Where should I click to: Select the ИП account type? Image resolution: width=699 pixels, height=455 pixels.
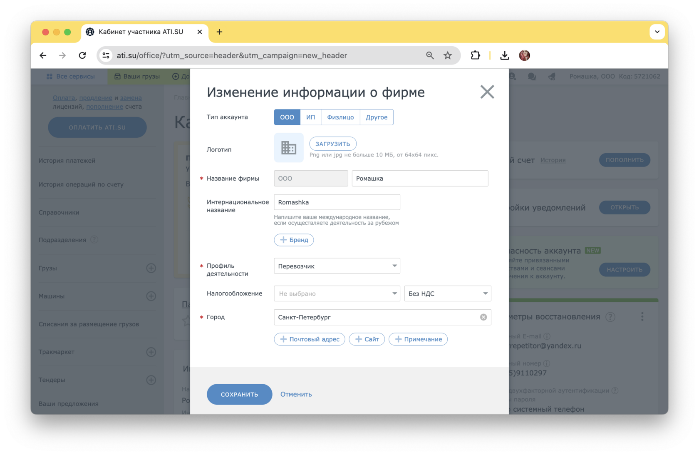tap(310, 117)
